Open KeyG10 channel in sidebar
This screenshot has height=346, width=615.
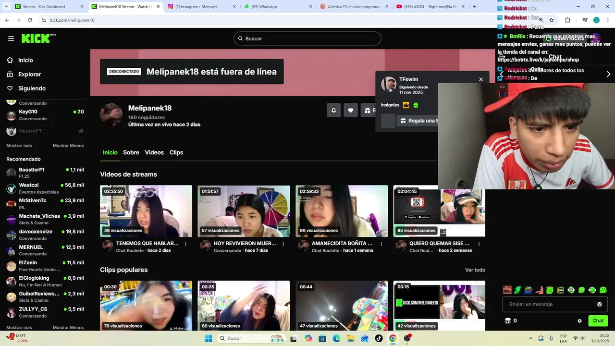point(45,115)
